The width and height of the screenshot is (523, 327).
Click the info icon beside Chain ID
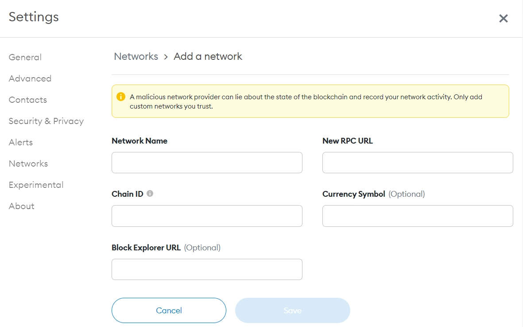(150, 194)
